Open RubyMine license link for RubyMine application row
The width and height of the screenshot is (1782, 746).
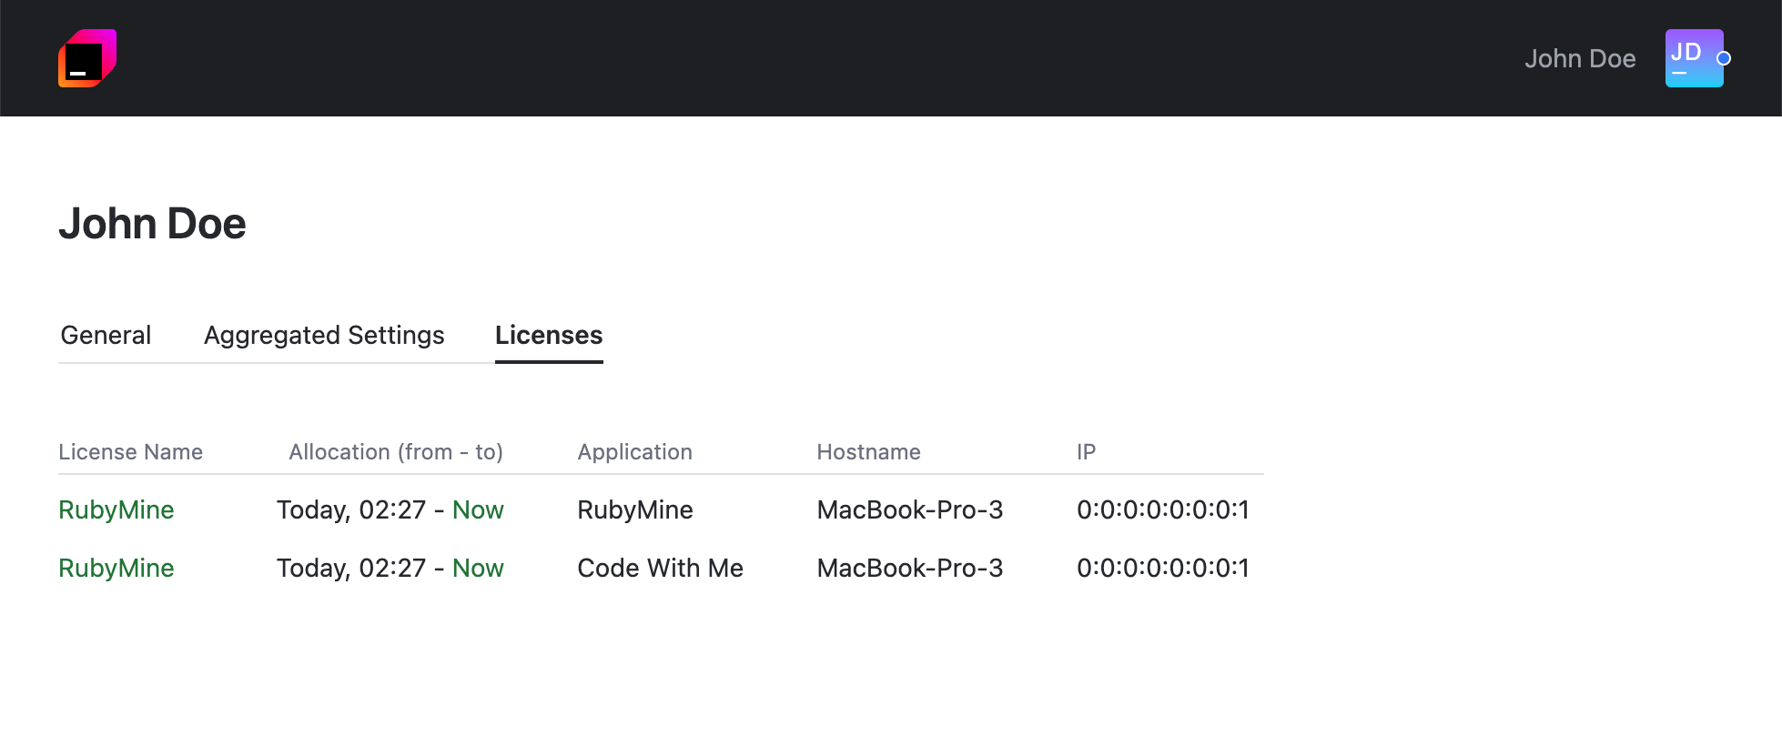(x=116, y=510)
